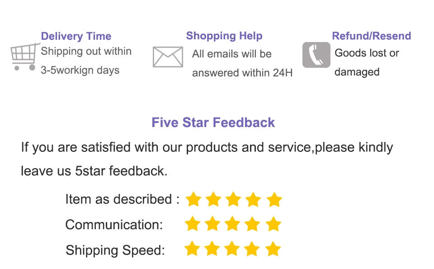The image size is (434, 269).
Task: Click the Shopping Help heading
Action: [x=224, y=36]
